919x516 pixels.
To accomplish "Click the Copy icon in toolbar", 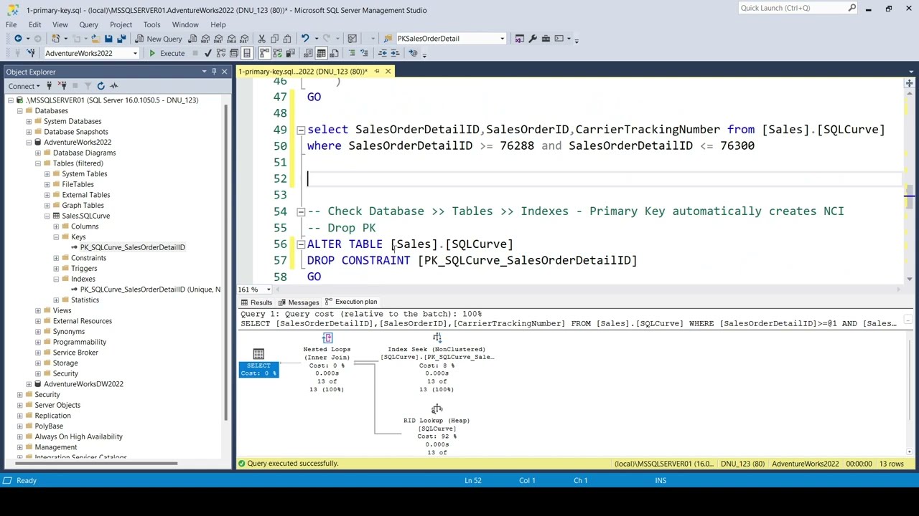I will tap(275, 39).
